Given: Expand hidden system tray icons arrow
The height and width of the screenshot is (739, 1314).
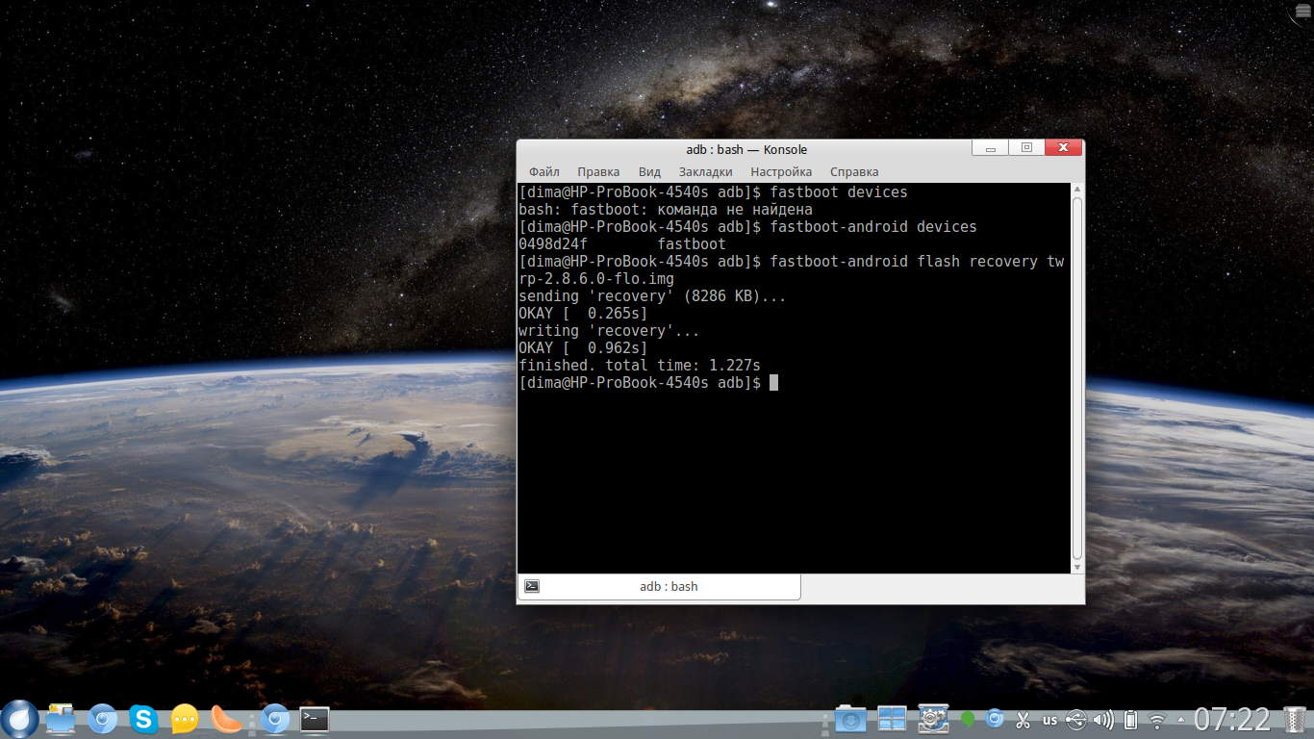Looking at the screenshot, I should (x=1180, y=720).
